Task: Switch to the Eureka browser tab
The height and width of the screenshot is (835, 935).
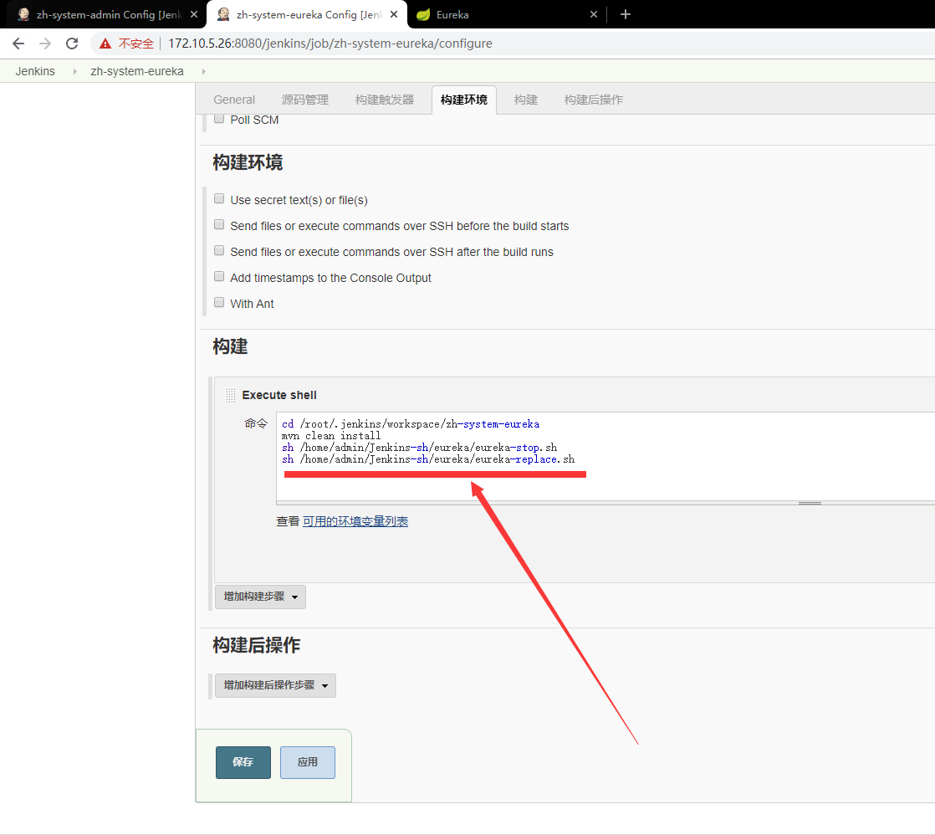Action: [506, 14]
